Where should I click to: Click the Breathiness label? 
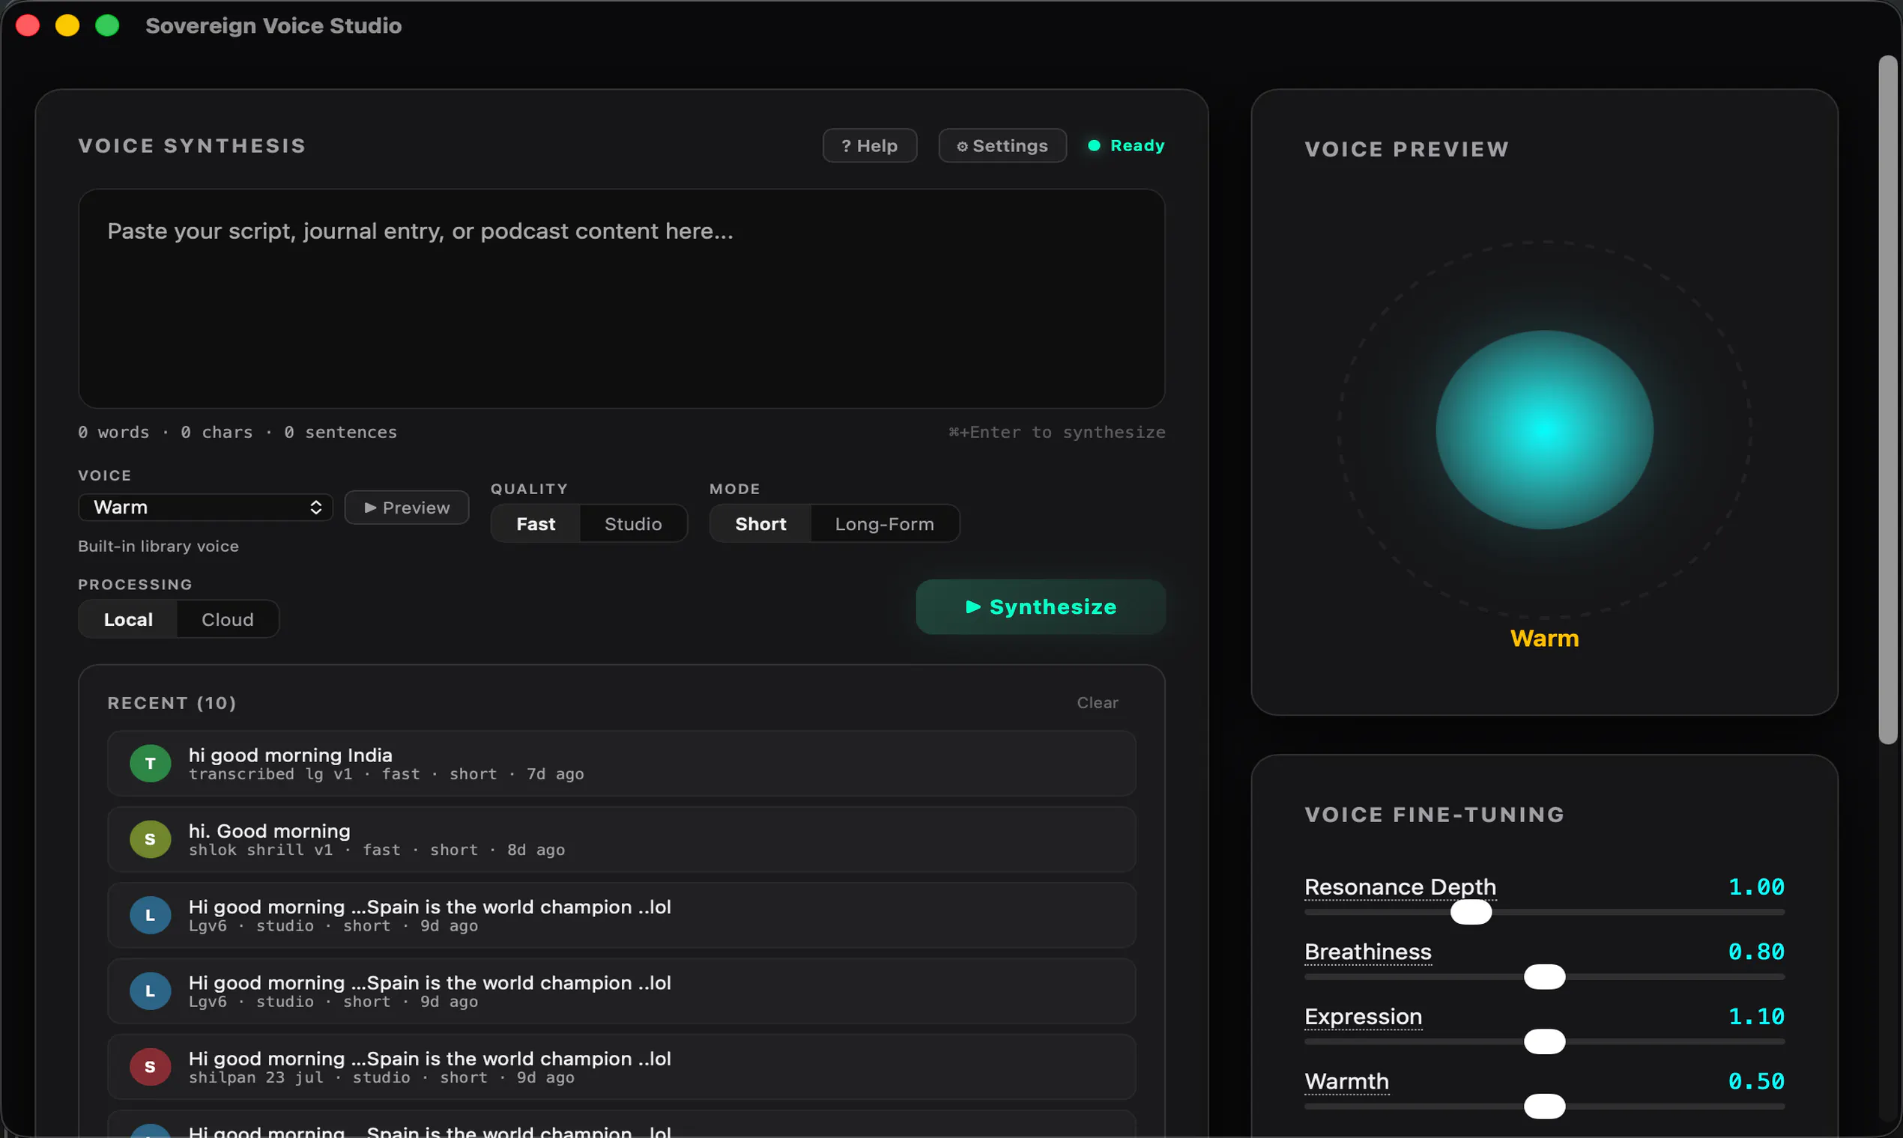1367,952
